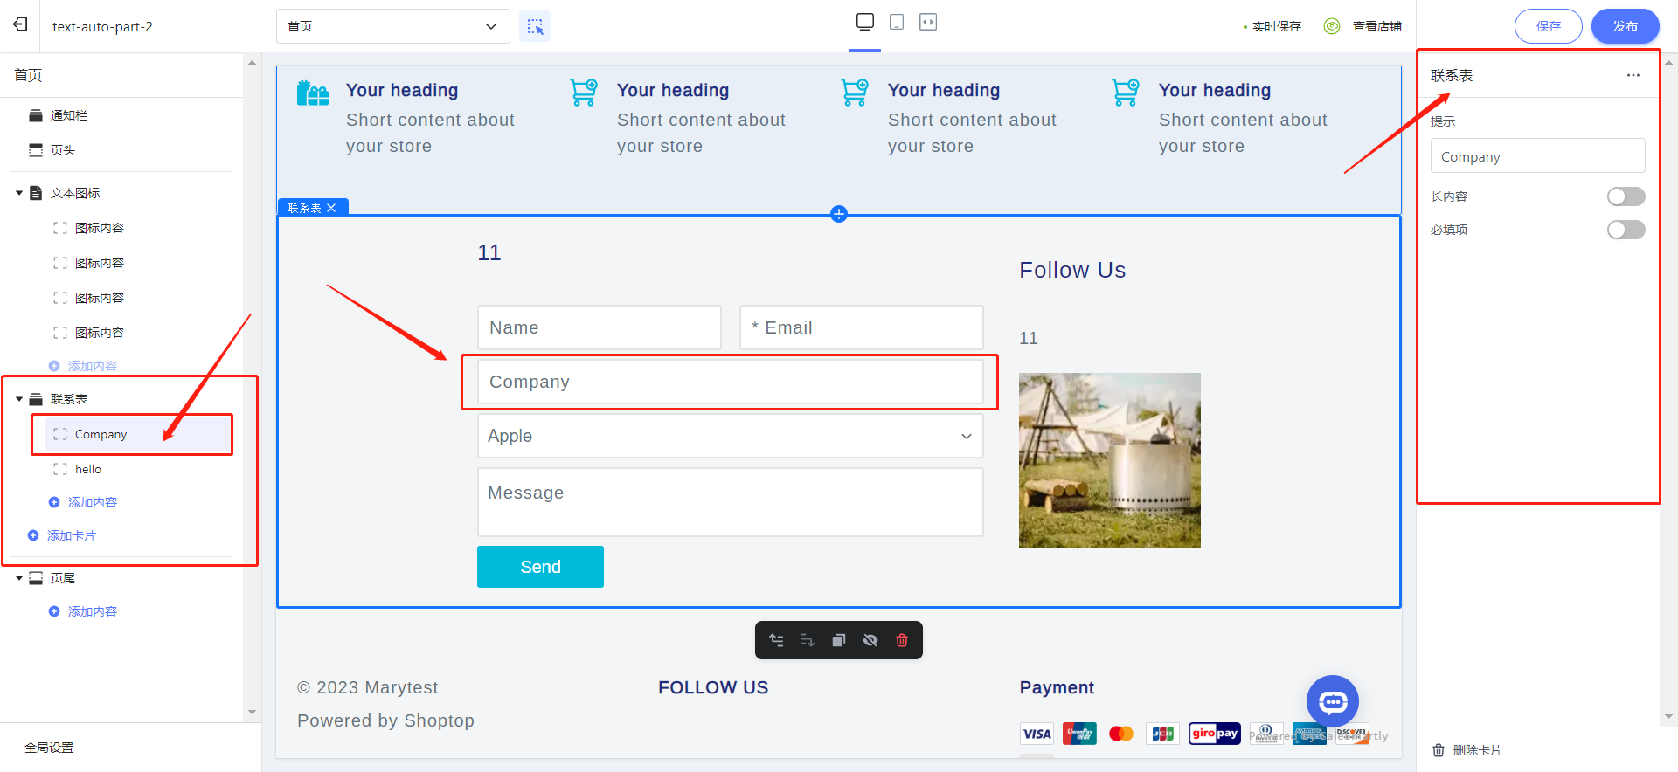This screenshot has height=772, width=1678.
Task: Collapse the 页尾 tree section
Action: [19, 578]
